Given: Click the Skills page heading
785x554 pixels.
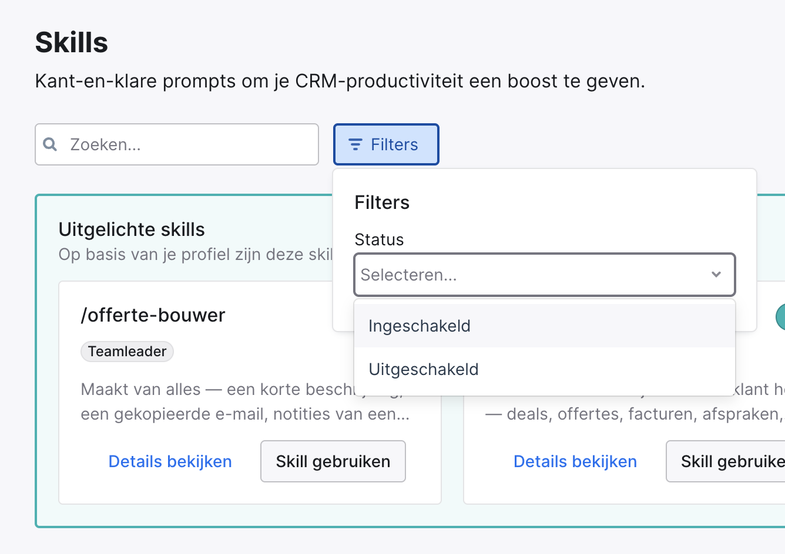Looking at the screenshot, I should tap(72, 42).
